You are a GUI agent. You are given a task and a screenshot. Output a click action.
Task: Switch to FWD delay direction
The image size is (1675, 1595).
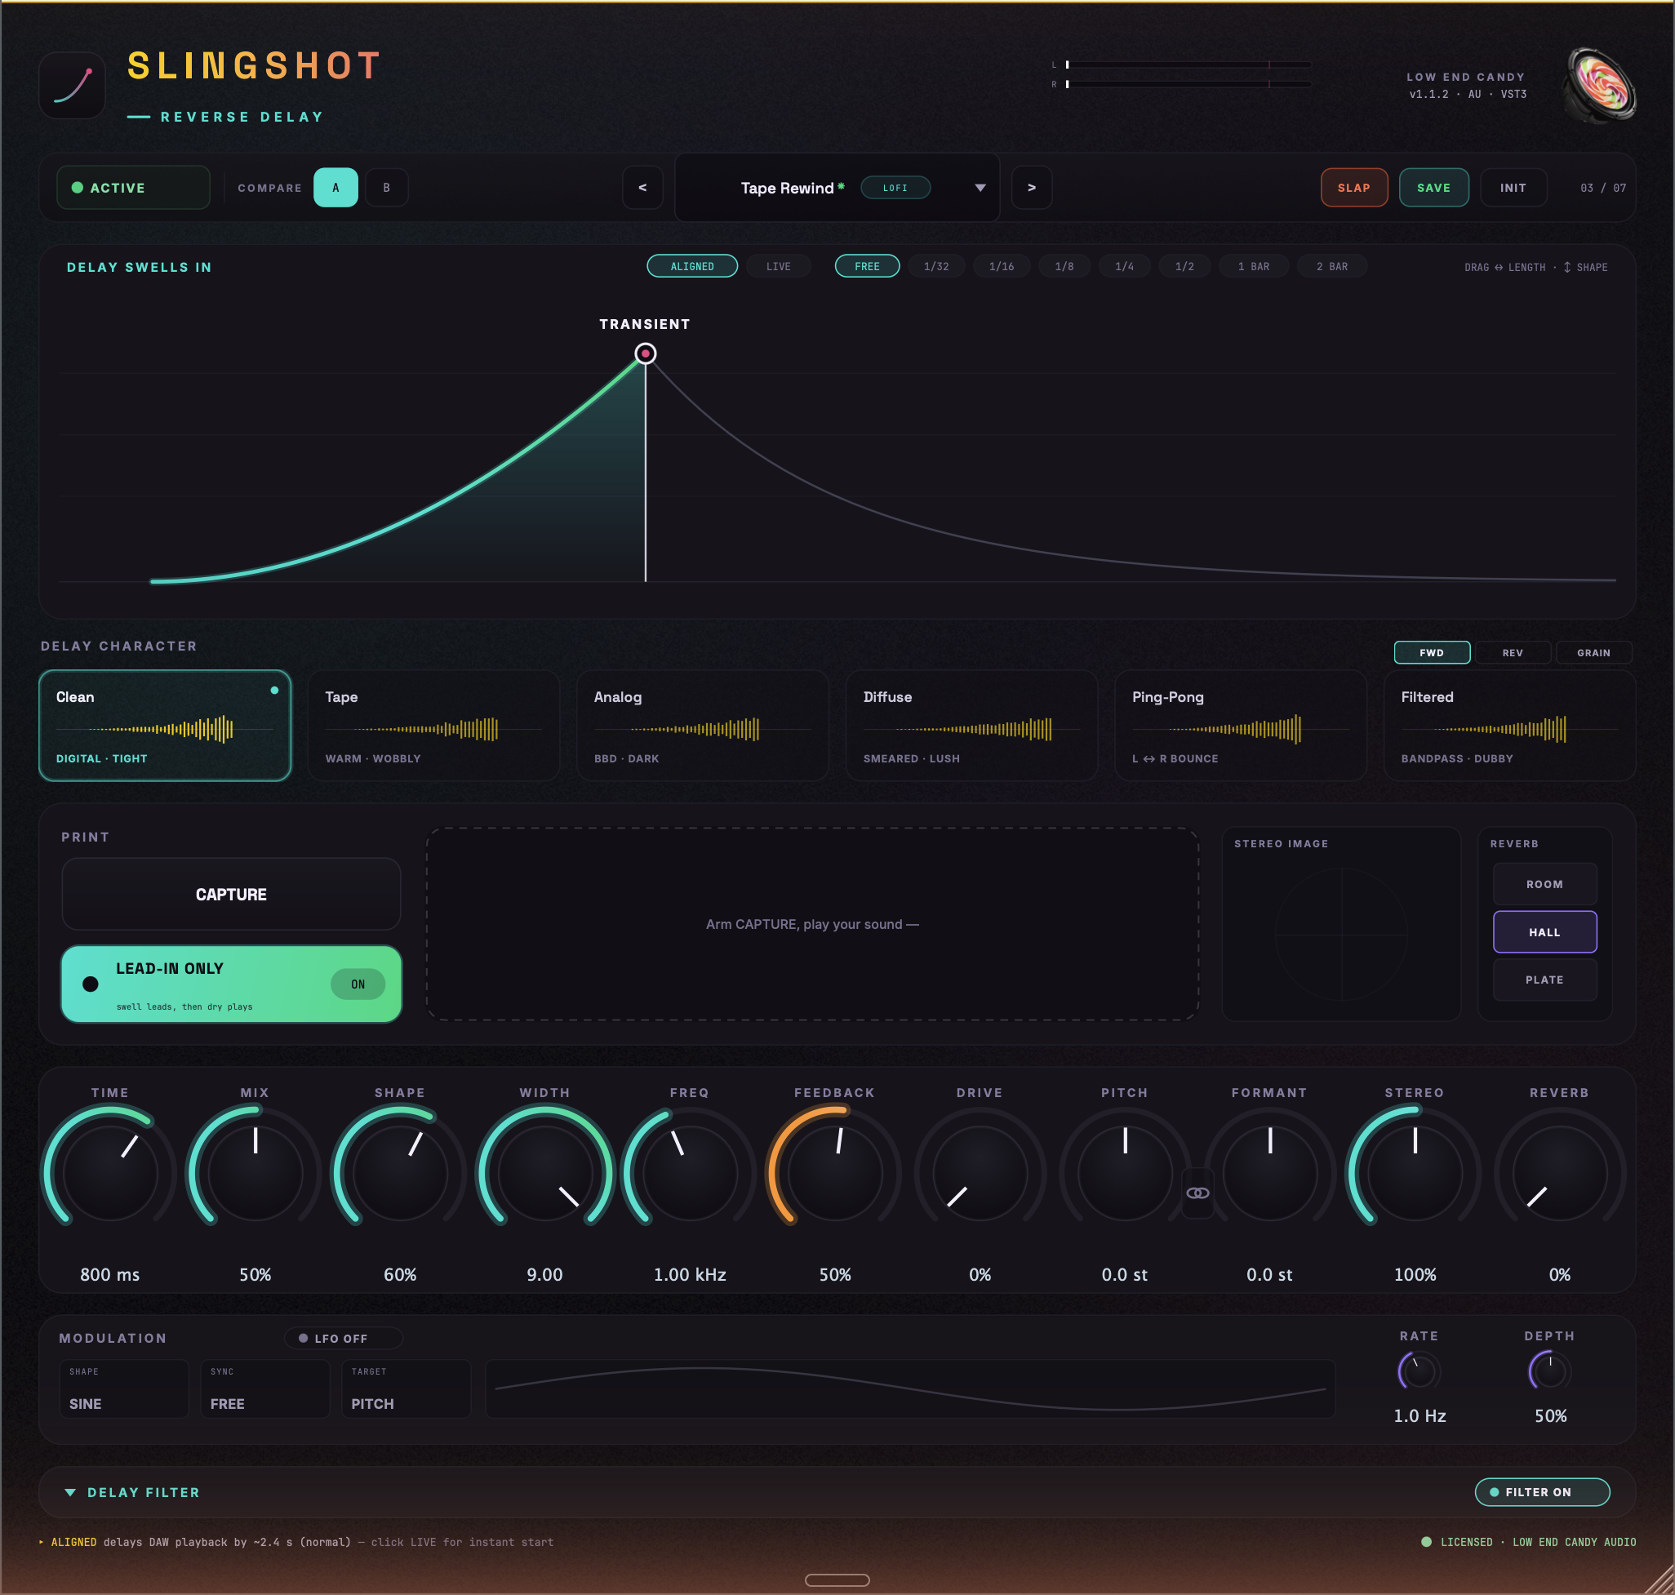1432,652
